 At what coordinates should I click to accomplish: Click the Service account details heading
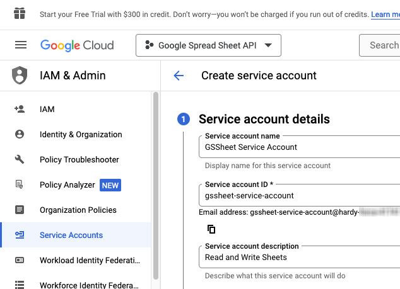coord(264,119)
